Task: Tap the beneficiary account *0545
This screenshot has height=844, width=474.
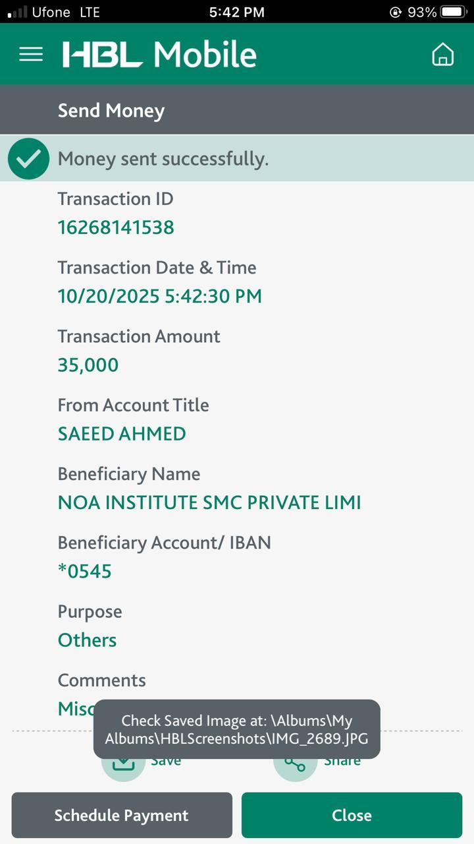Action: pyautogui.click(x=85, y=571)
